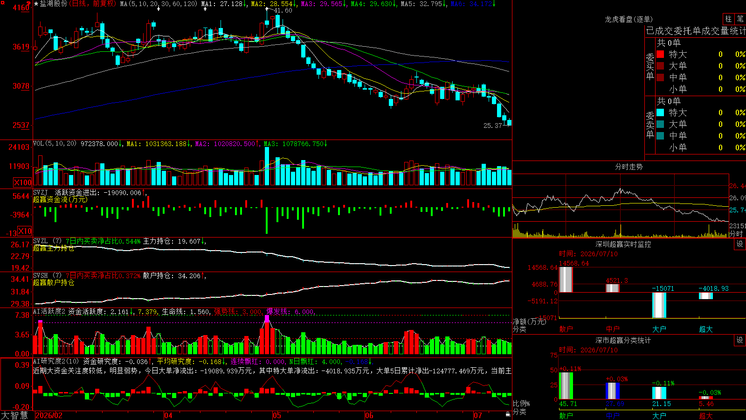Click the X100 scale box on volume axis
This screenshot has width=746, height=420.
pos(22,182)
